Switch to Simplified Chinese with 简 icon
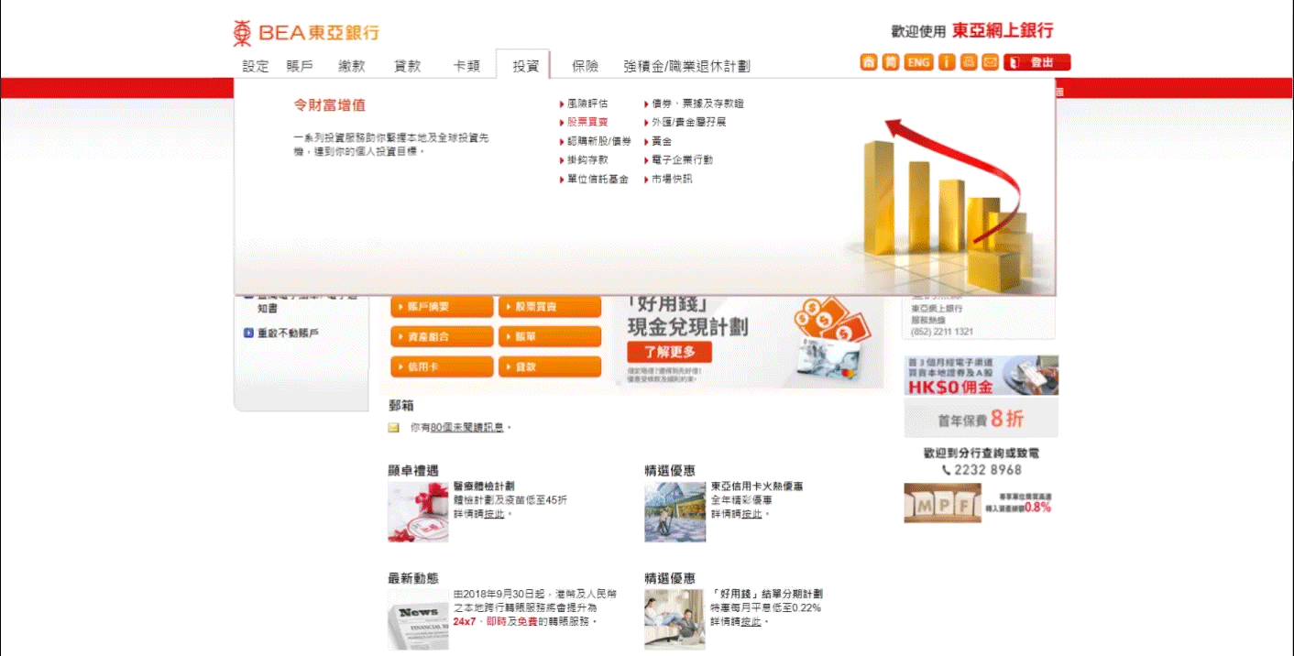1294x656 pixels. point(891,62)
